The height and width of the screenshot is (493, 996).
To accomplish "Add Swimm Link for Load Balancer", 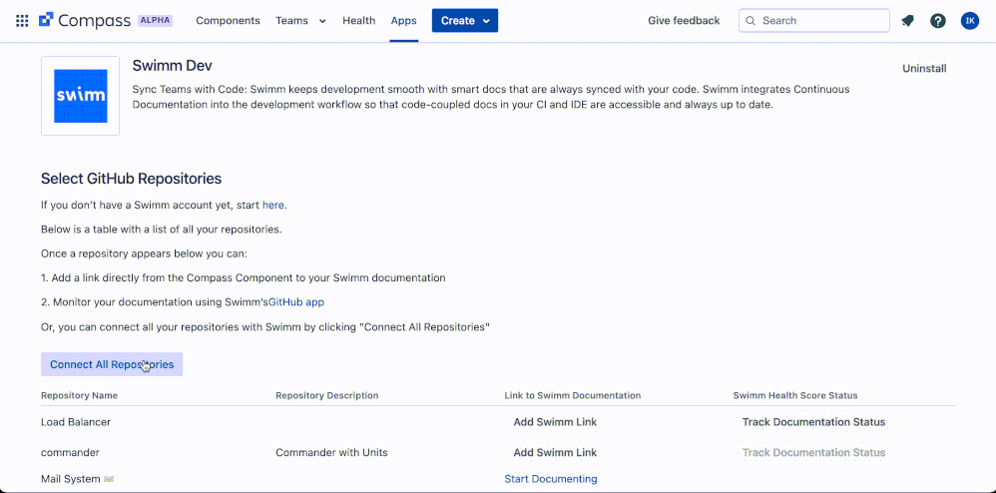I will pos(555,422).
